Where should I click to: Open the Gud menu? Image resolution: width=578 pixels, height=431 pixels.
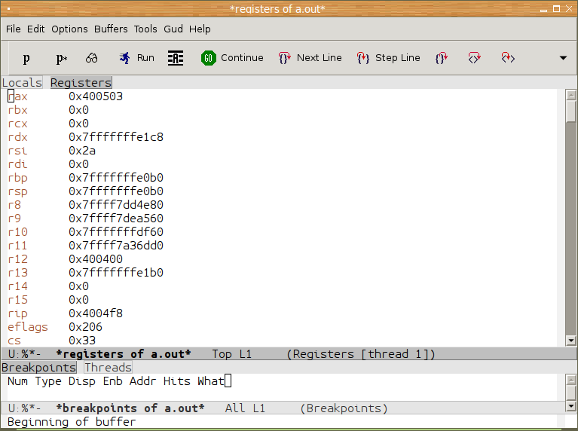(x=173, y=29)
